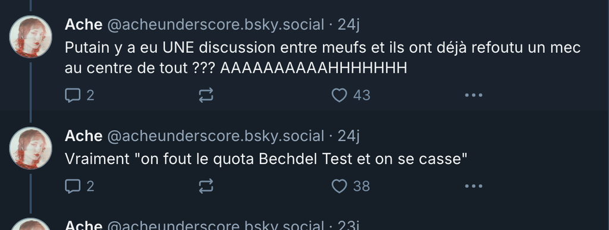Open Ache's avatar on the Bechdel Test post
Viewport: 609px width, 230px height.
click(31, 148)
